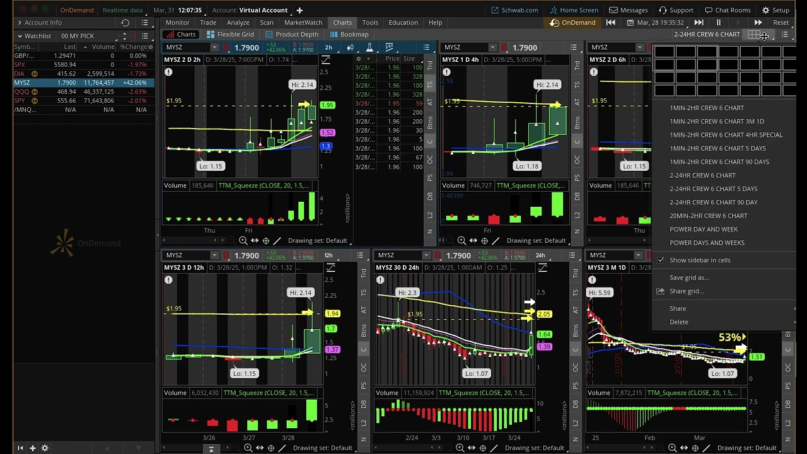Click the zoom magnifier under the 24h chart
This screenshot has height=454, width=807.
tap(460, 448)
